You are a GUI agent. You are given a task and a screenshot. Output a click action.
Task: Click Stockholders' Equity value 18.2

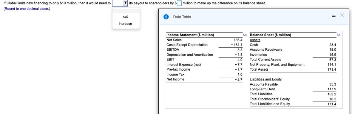(x=333, y=99)
